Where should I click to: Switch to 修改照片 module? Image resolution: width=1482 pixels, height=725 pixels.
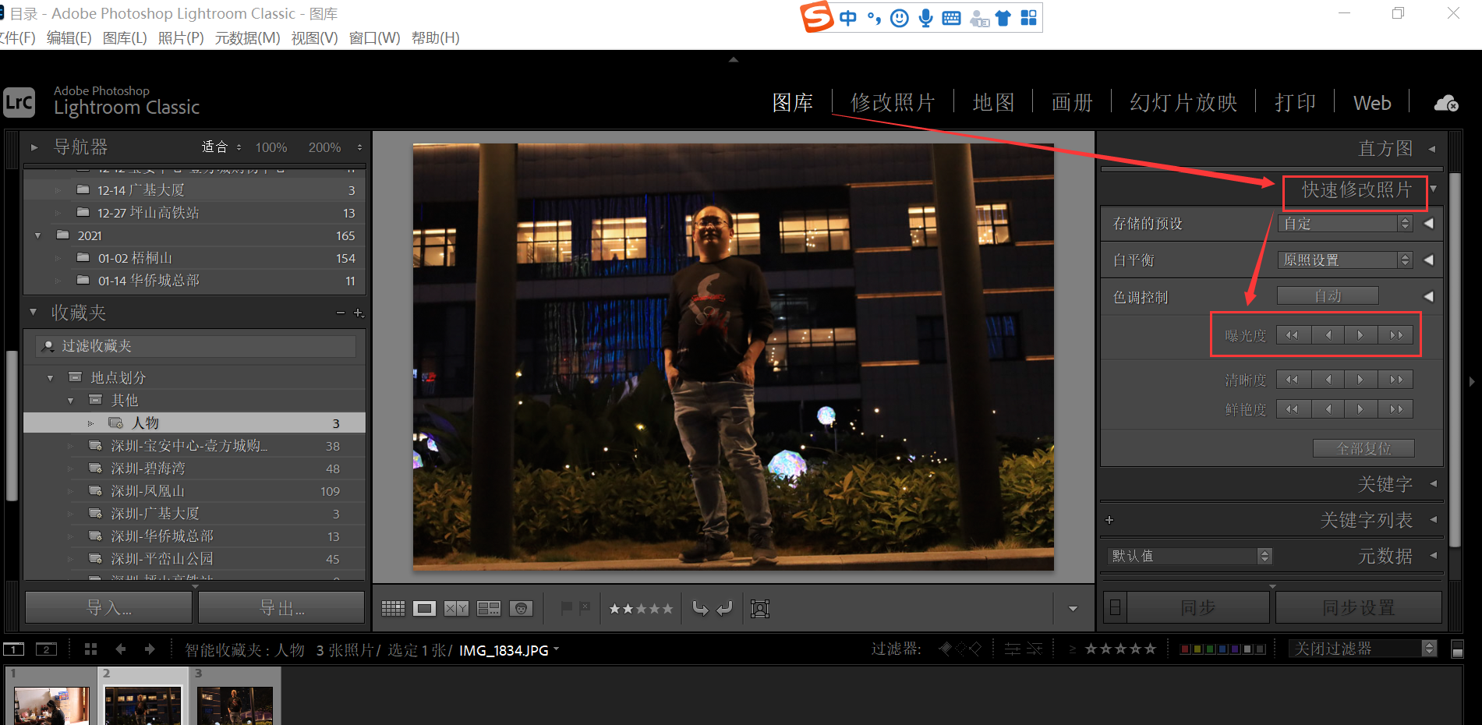(893, 103)
